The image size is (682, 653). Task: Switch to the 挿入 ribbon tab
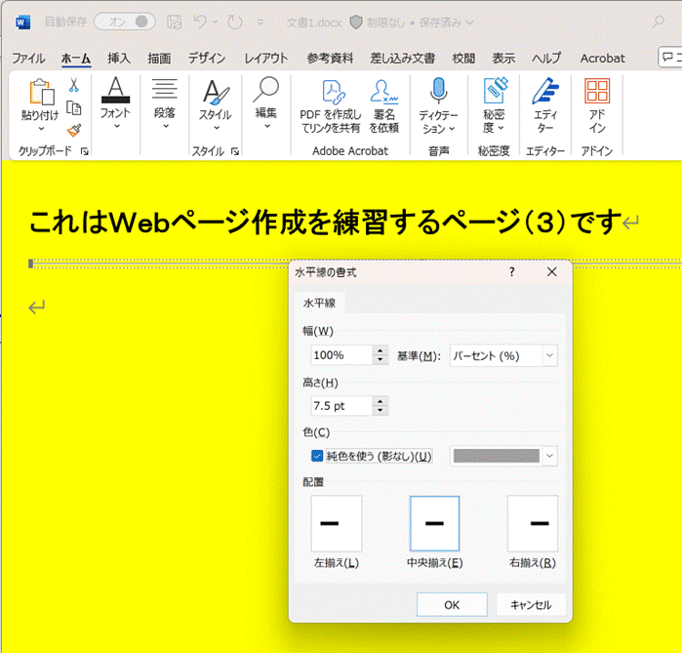point(119,58)
